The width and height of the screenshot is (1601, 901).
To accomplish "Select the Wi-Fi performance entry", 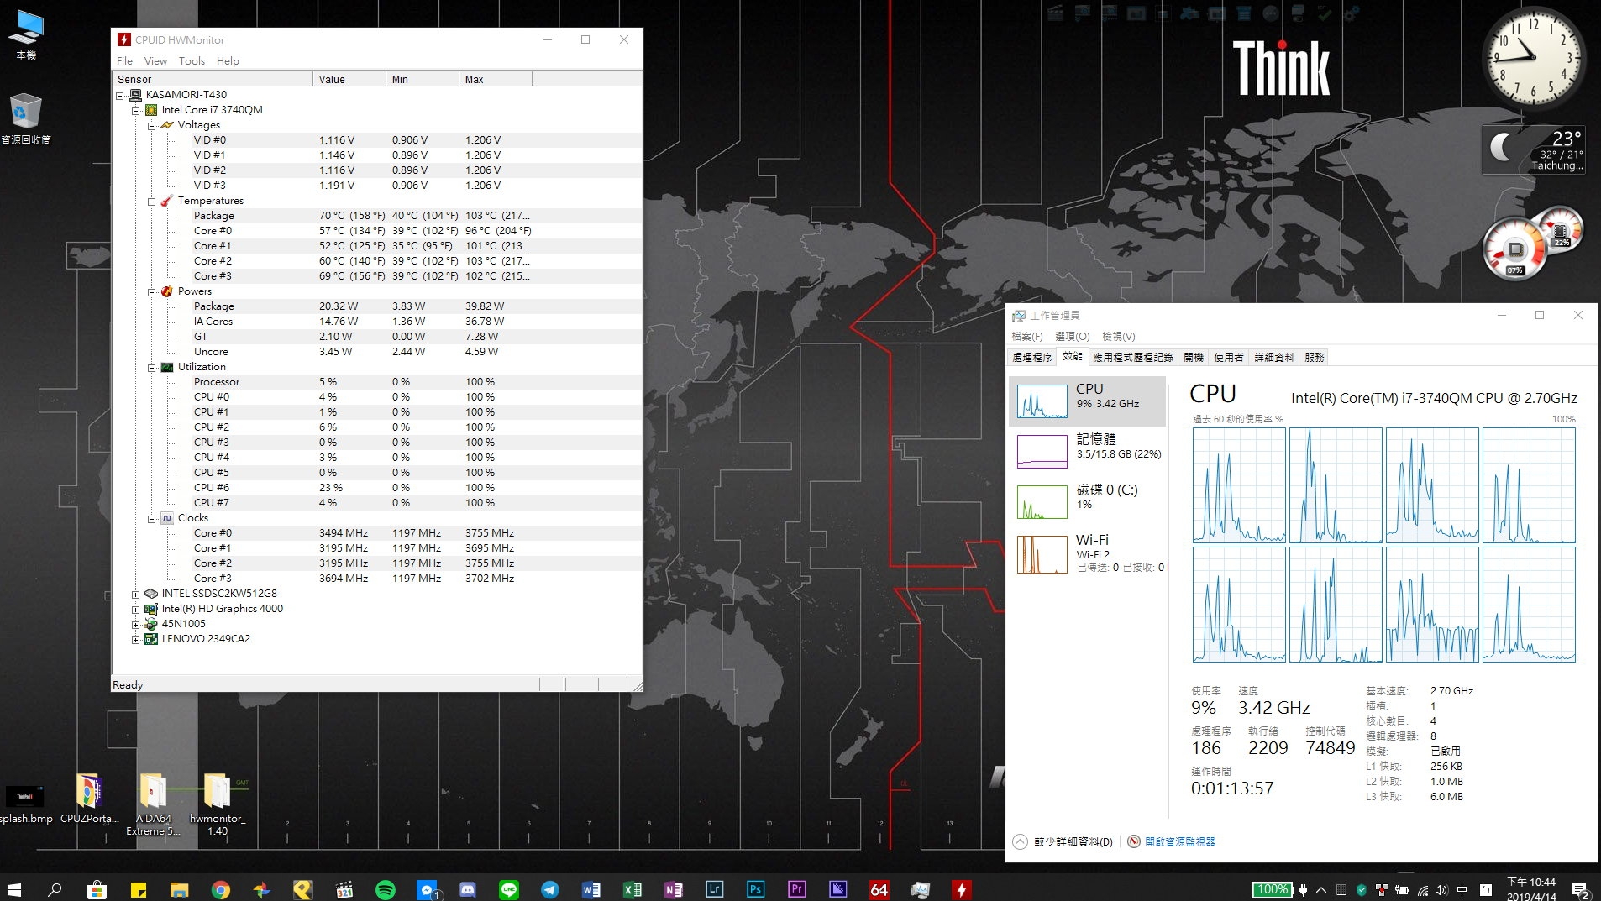I will (1088, 553).
